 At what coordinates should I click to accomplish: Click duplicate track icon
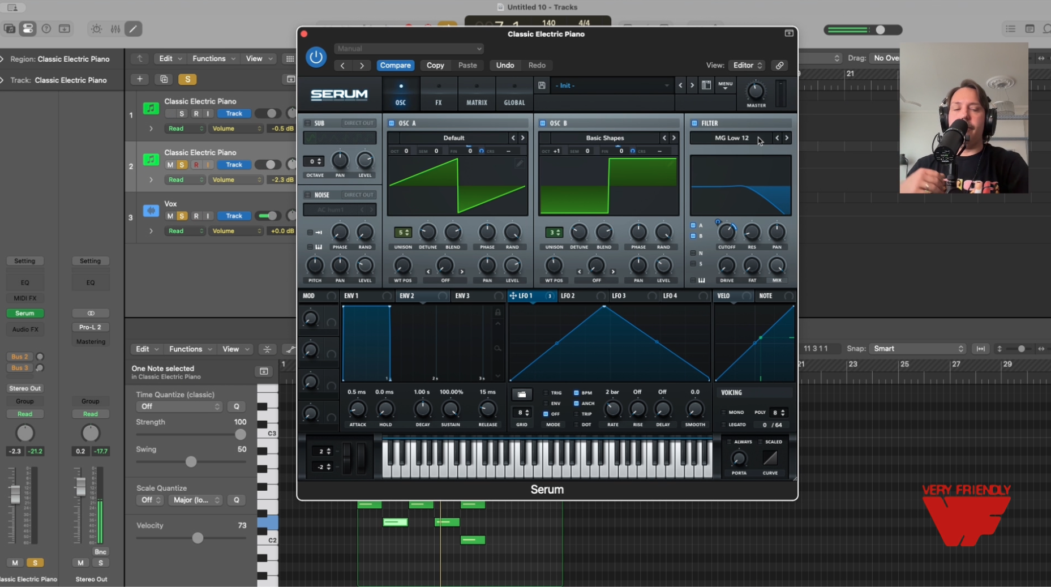[164, 79]
